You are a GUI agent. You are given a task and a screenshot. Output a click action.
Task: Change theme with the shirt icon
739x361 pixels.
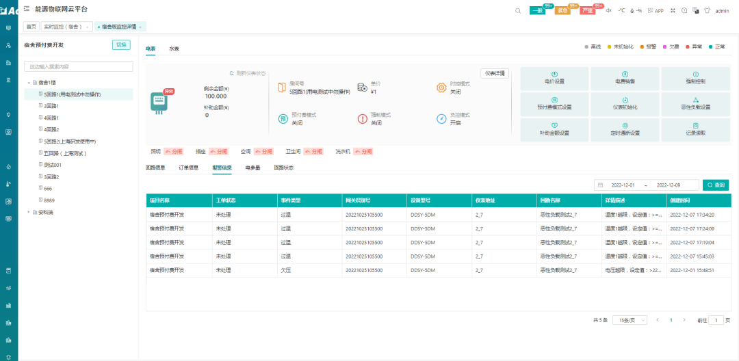706,10
